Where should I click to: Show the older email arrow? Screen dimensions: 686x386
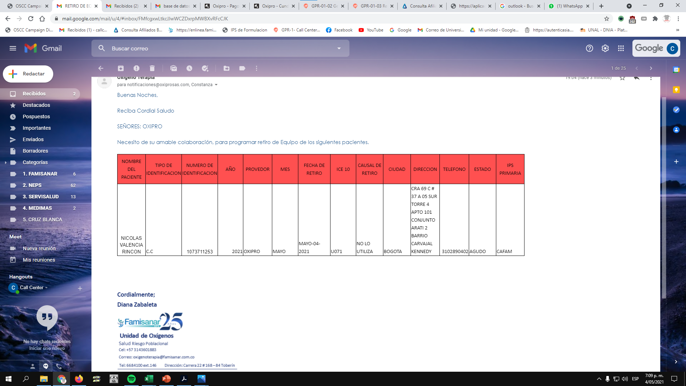click(651, 68)
